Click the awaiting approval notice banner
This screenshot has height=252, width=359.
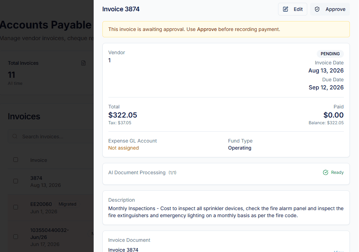(226, 29)
